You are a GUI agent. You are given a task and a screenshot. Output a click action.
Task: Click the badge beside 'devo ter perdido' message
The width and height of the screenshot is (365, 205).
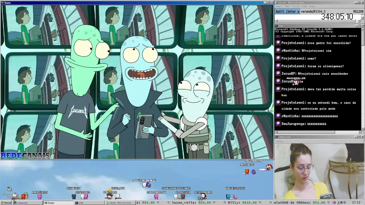[x=278, y=89]
